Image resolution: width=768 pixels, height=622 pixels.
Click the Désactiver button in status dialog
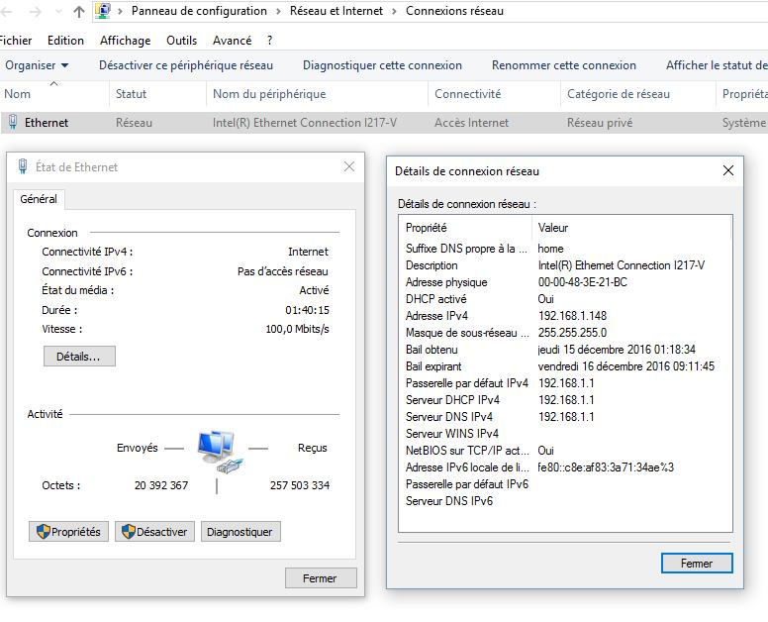(x=154, y=532)
